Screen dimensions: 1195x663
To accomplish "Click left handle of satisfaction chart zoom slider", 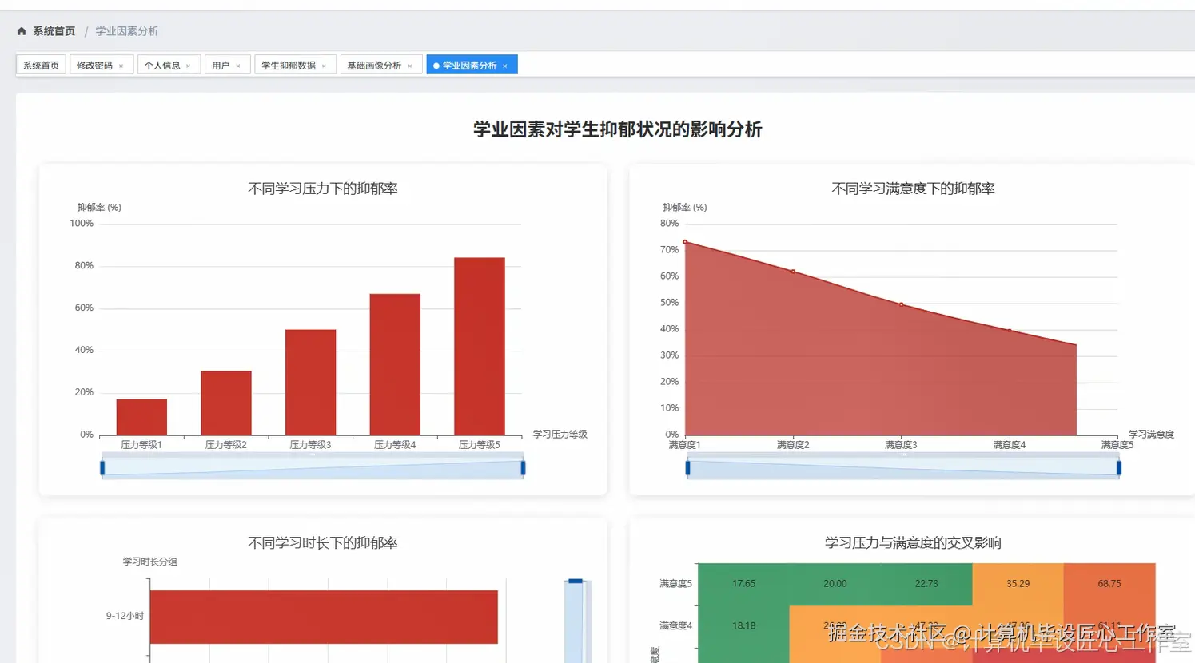I will click(687, 468).
